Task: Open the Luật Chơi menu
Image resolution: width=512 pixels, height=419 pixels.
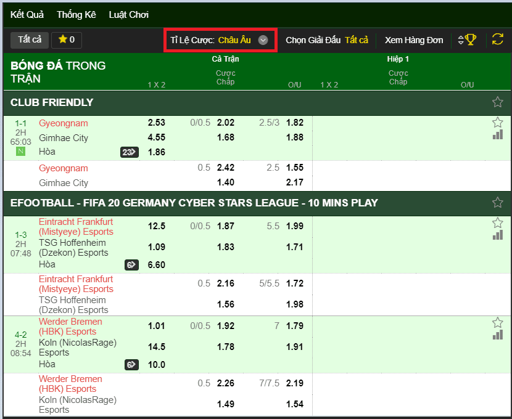Action: pyautogui.click(x=129, y=15)
